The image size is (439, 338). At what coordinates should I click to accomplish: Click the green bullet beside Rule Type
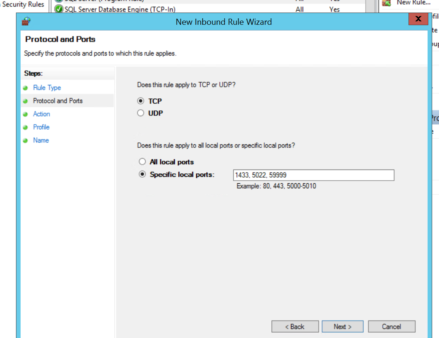pyautogui.click(x=26, y=88)
